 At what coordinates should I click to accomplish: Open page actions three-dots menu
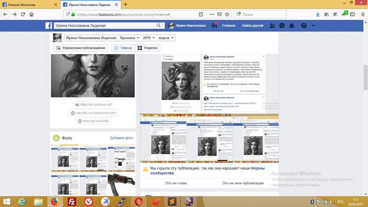tap(212, 14)
